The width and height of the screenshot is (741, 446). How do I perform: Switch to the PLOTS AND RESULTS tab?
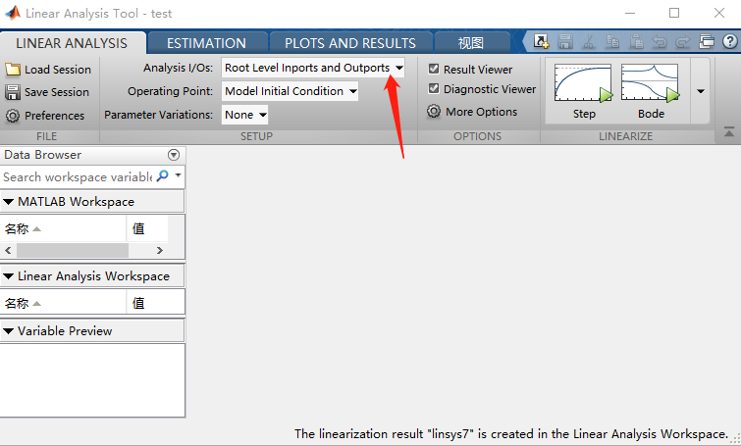350,43
